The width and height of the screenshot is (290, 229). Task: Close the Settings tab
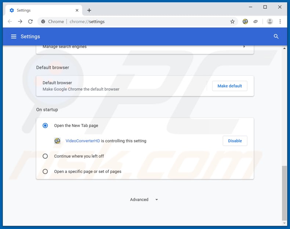coord(77,10)
